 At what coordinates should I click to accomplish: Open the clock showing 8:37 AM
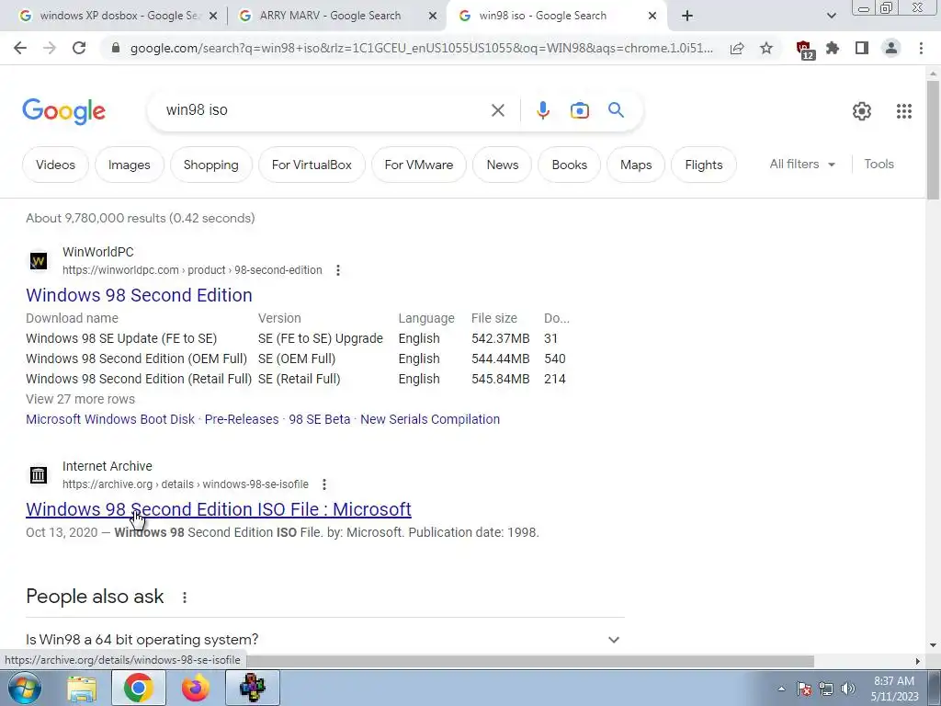tap(894, 689)
